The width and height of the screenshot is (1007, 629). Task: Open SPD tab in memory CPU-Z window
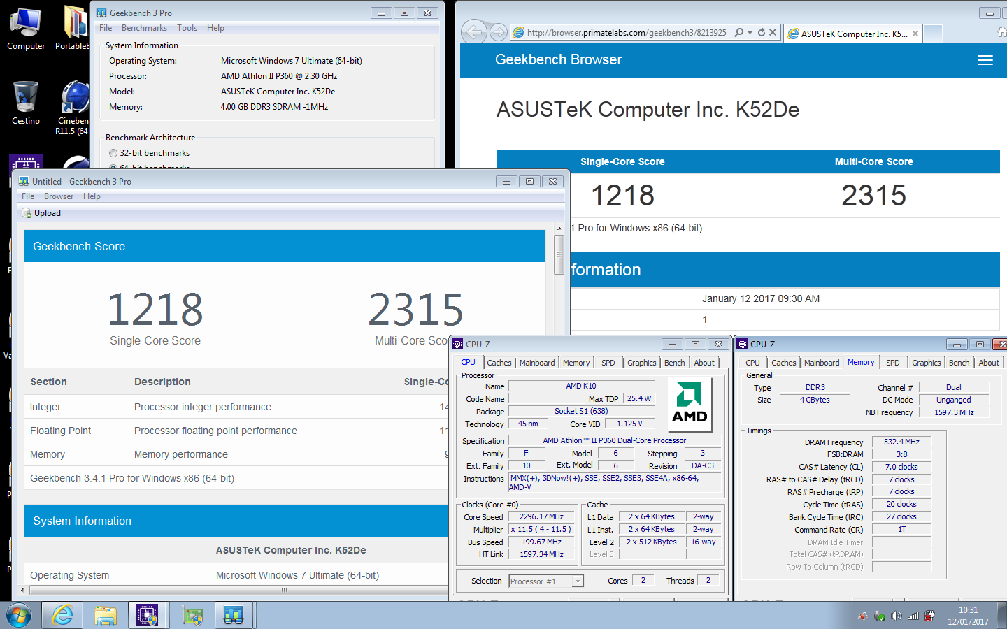pyautogui.click(x=893, y=363)
